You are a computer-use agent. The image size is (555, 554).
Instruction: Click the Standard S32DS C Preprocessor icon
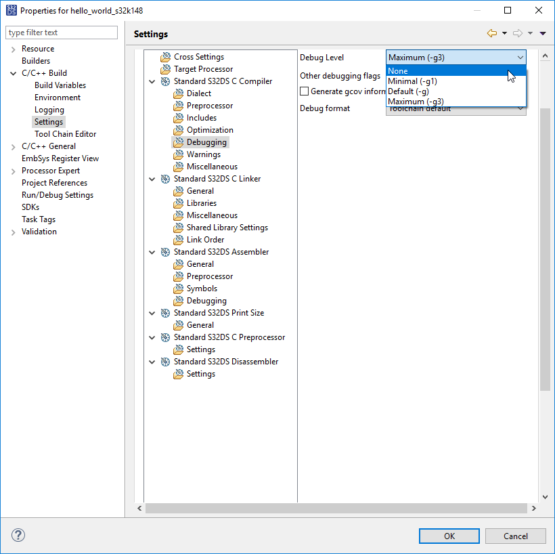coord(165,337)
